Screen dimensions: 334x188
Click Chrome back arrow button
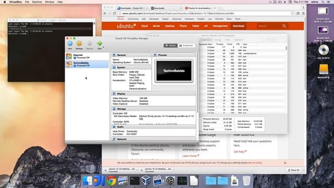tap(105, 14)
